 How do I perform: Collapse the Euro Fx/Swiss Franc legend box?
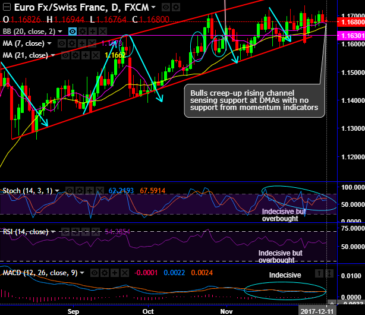point(7,8)
